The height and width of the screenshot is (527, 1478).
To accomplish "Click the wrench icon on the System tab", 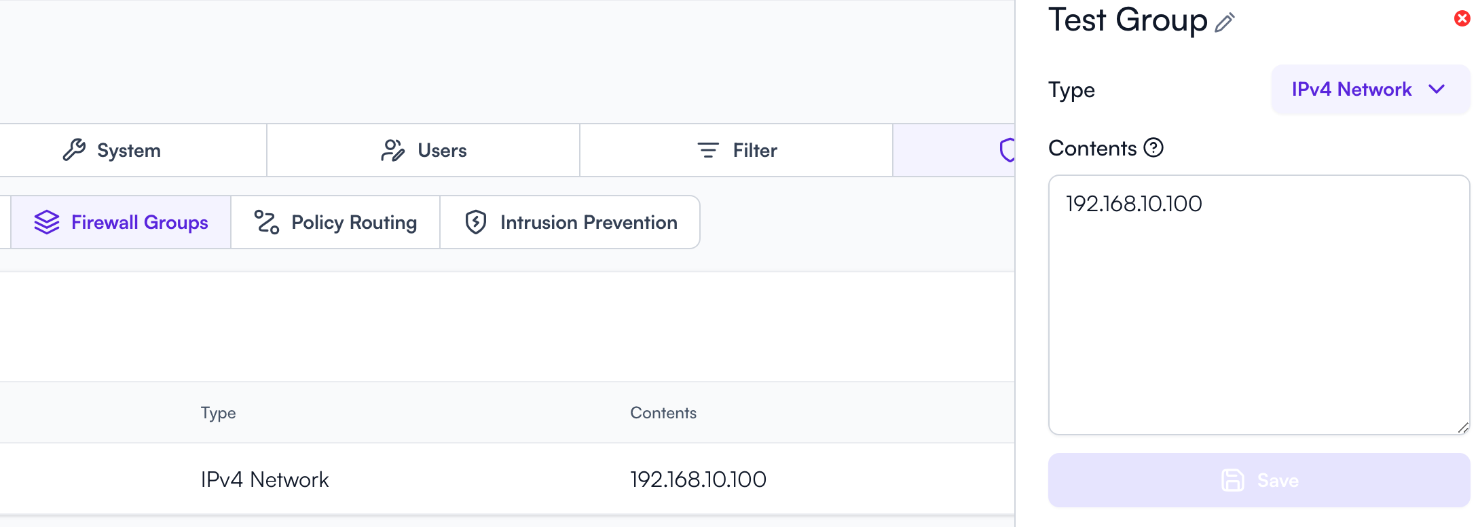I will point(74,150).
